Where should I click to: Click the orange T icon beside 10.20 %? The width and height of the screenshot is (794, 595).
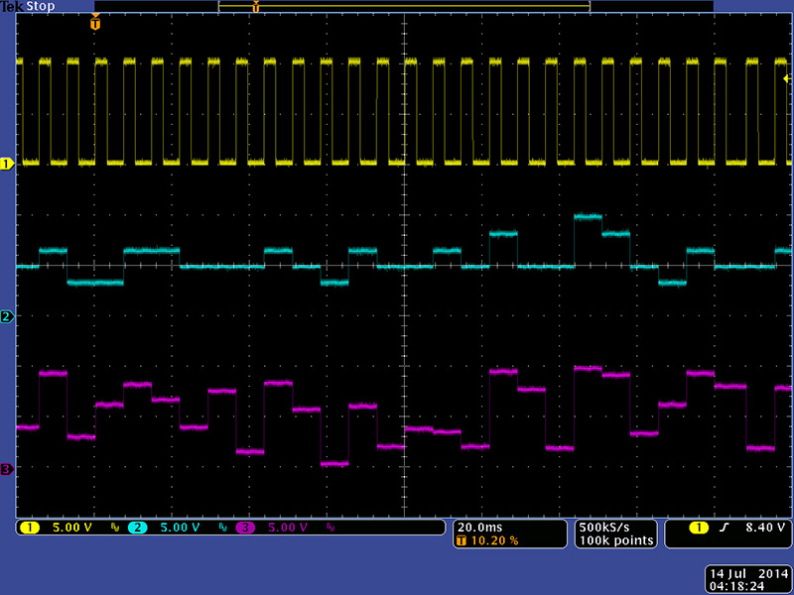[462, 540]
